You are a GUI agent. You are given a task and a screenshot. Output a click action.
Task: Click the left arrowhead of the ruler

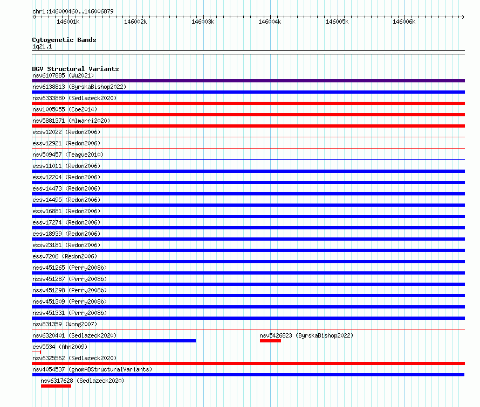pyautogui.click(x=33, y=17)
